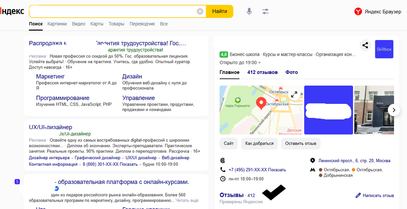Switch to Видео tab
This screenshot has height=209, width=407.
pyautogui.click(x=79, y=24)
